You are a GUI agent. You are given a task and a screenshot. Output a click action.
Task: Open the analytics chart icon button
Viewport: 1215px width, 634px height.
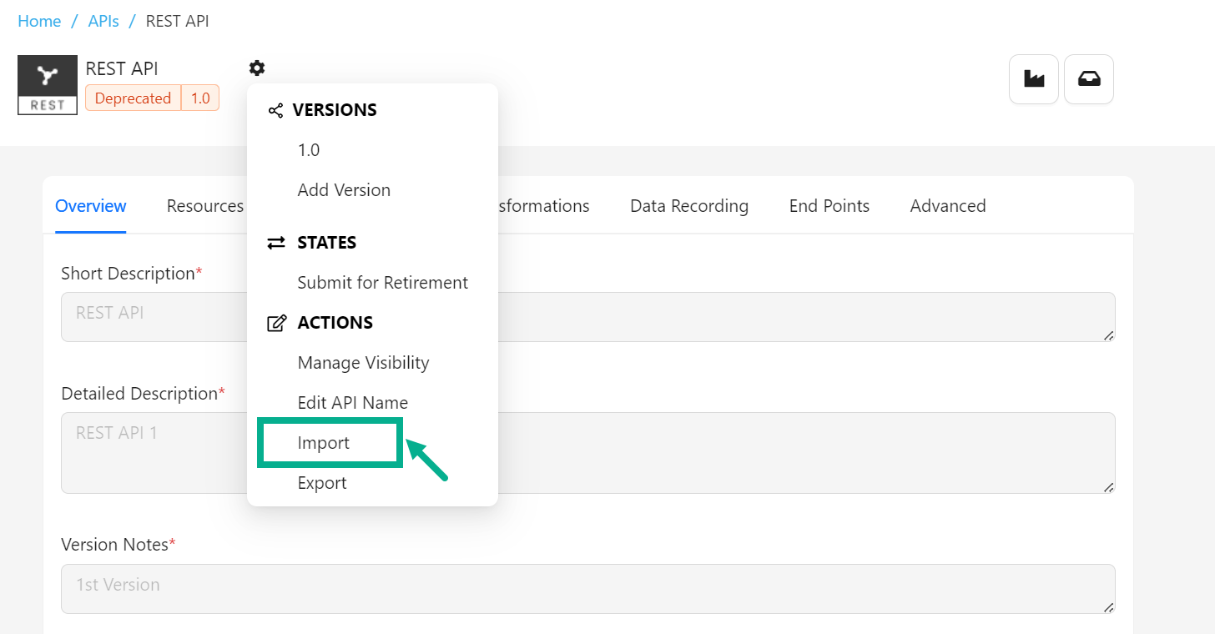pos(1034,79)
